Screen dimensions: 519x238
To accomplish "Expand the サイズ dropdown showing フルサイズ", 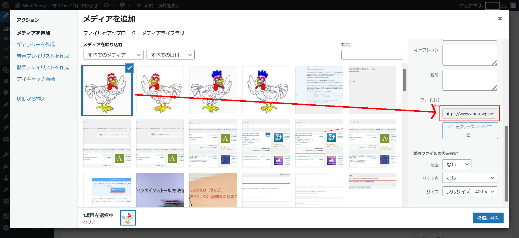I will 470,191.
